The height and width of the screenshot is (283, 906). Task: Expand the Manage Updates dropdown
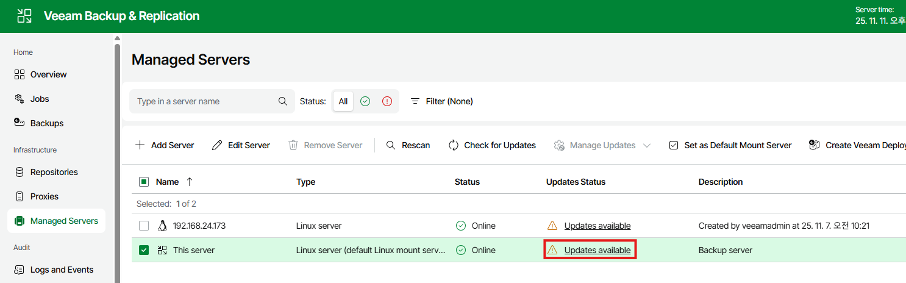602,145
